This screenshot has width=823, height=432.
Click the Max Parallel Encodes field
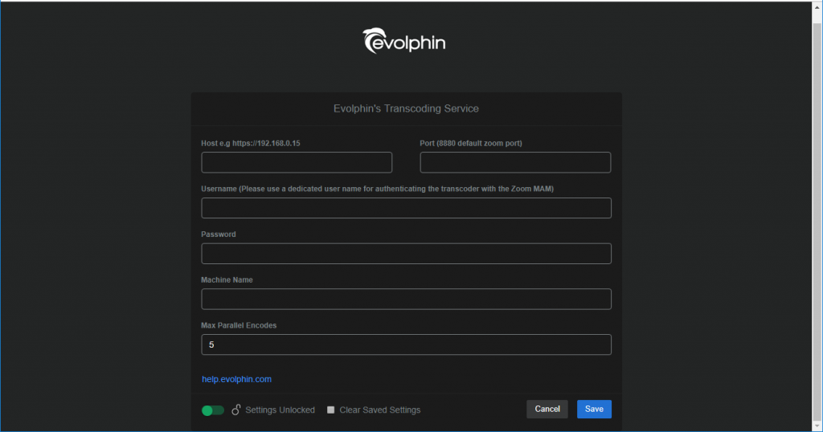(406, 344)
